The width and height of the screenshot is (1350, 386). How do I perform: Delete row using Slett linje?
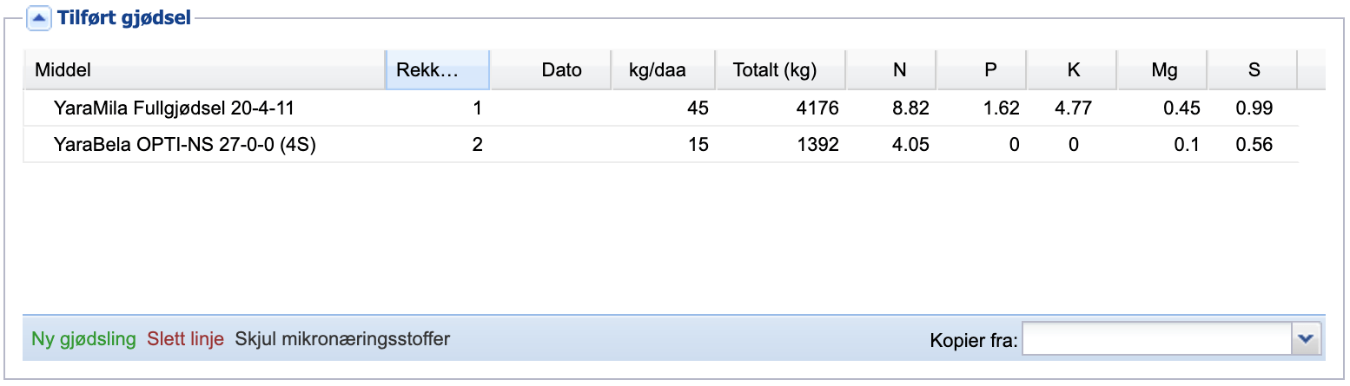[x=186, y=338]
